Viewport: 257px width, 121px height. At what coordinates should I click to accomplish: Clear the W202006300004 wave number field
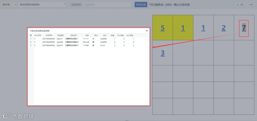click(x=65, y=4)
